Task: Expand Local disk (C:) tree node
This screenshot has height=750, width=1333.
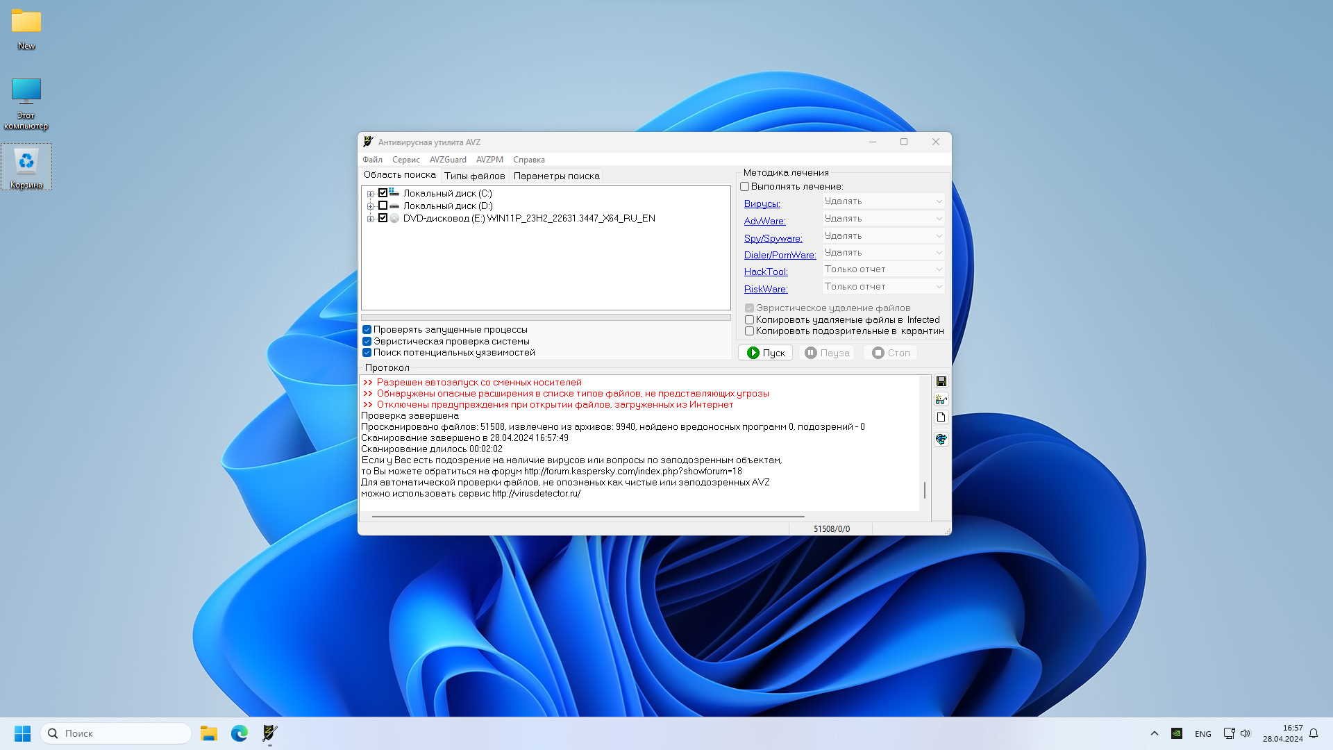Action: 370,194
